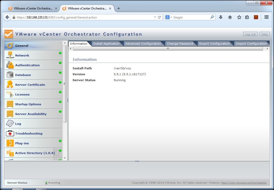Reload the page with refresh icon
The image size is (274, 190).
159,17
